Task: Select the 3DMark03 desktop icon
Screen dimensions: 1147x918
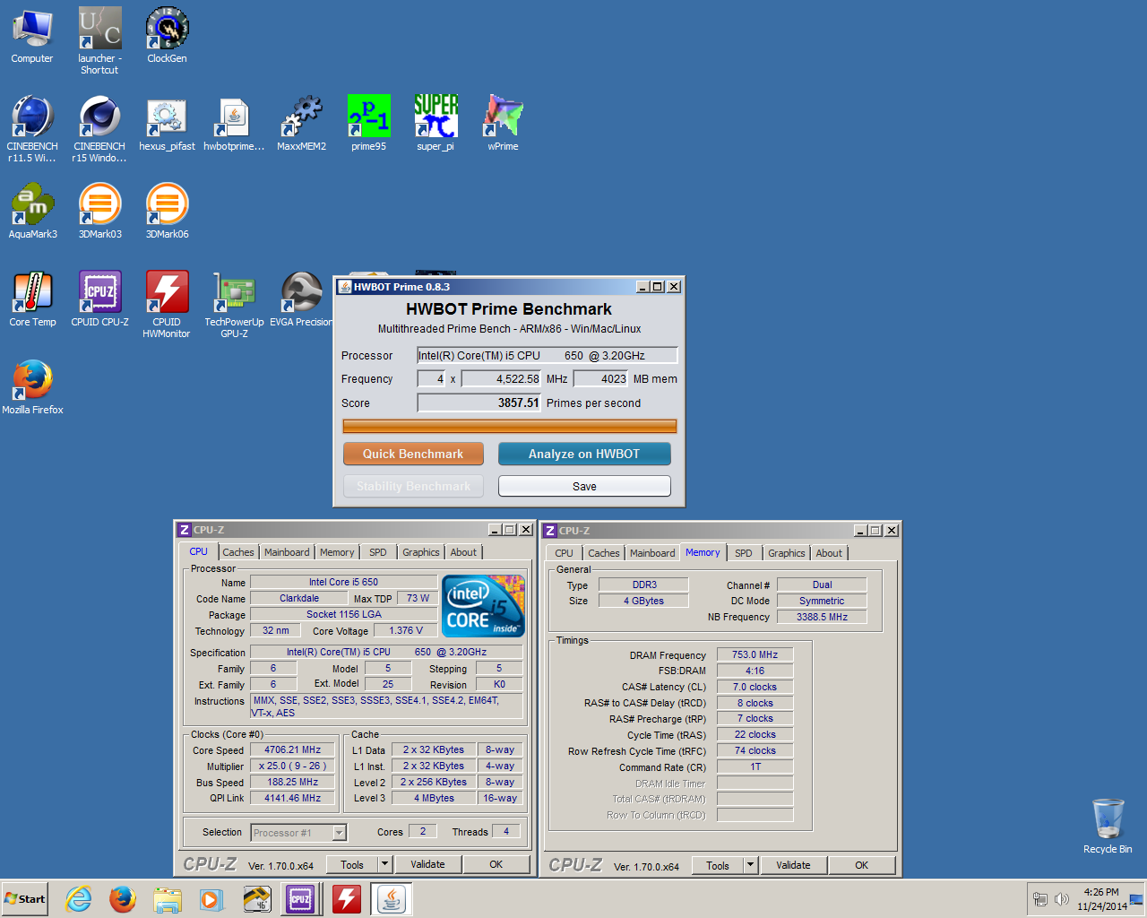Action: pos(99,212)
